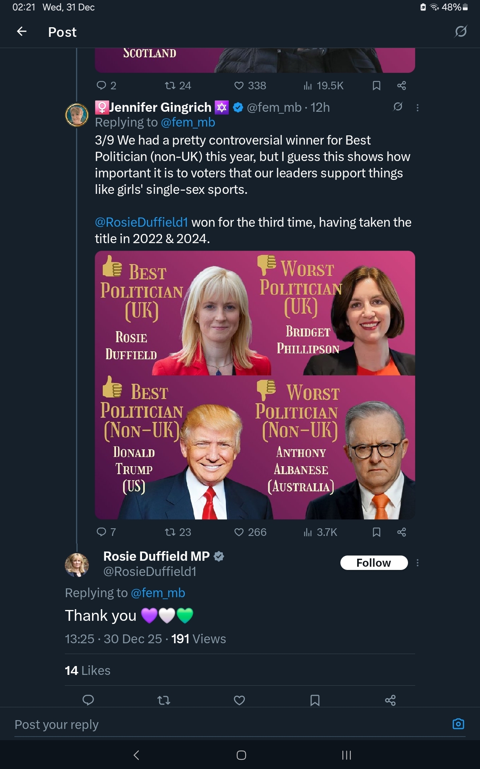This screenshot has width=480, height=769.
Task: Like Rosie Duffield's Thank you reply
Action: click(239, 700)
